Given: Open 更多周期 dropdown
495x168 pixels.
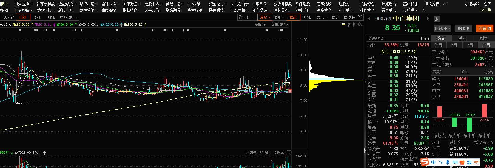Looking at the screenshot, I should 69,17.
